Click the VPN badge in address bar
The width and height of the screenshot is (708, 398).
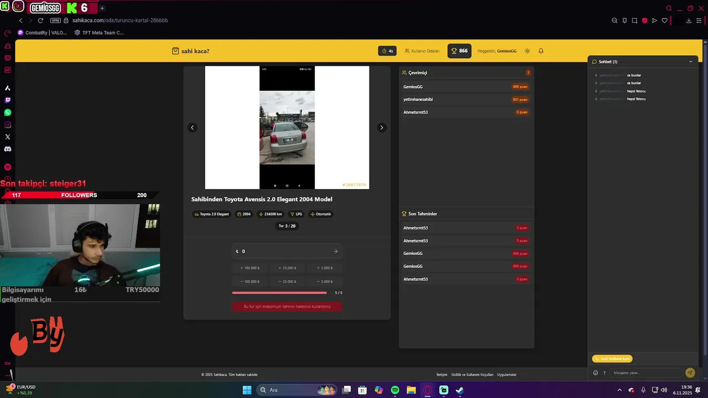click(x=55, y=20)
